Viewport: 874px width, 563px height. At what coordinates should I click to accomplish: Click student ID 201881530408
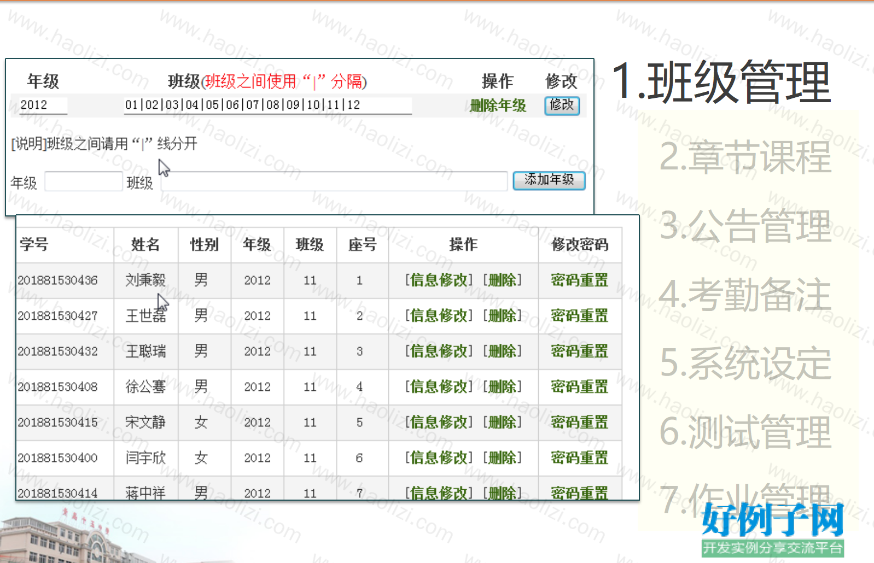(58, 387)
